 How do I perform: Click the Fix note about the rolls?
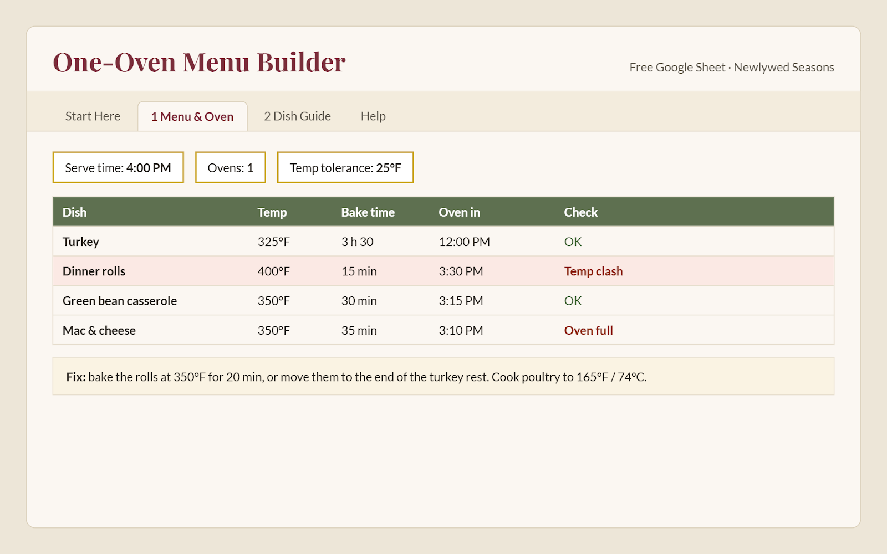click(x=443, y=377)
